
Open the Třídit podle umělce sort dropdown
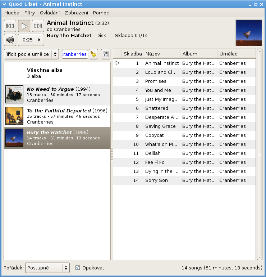tap(31, 54)
